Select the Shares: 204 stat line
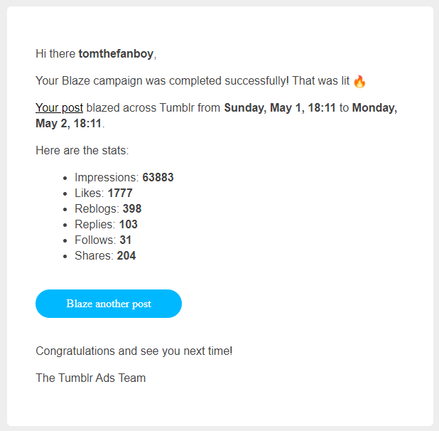The image size is (439, 431). point(105,256)
